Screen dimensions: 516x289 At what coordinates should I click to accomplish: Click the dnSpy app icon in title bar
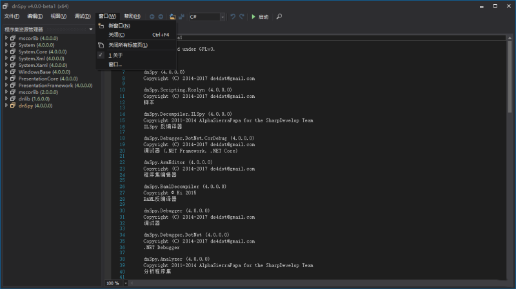pyautogui.click(x=5, y=6)
